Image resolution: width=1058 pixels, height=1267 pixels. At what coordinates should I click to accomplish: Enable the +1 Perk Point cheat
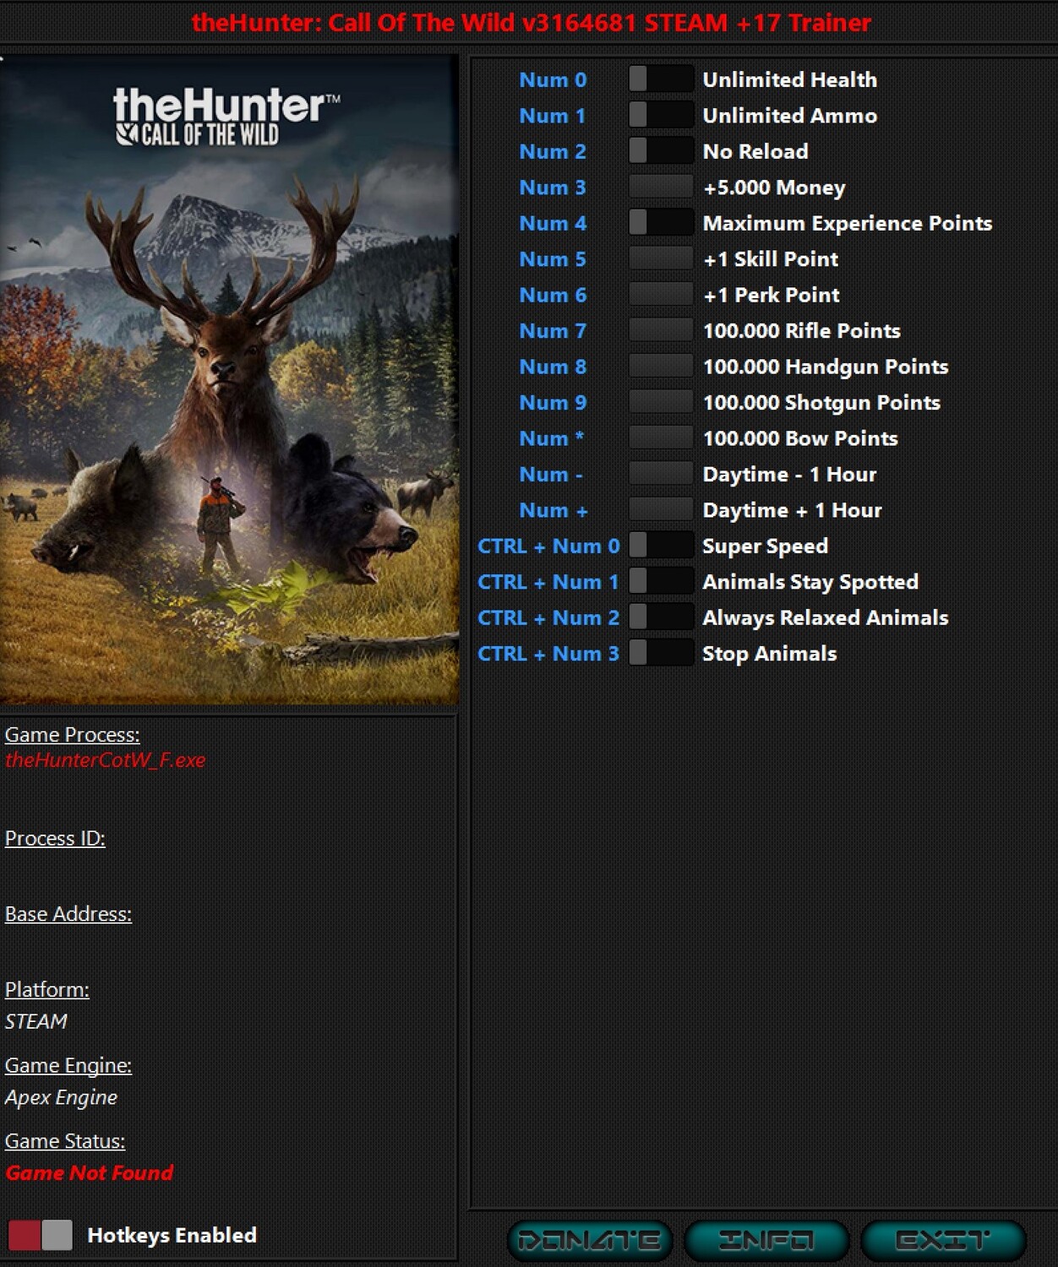pyautogui.click(x=660, y=295)
